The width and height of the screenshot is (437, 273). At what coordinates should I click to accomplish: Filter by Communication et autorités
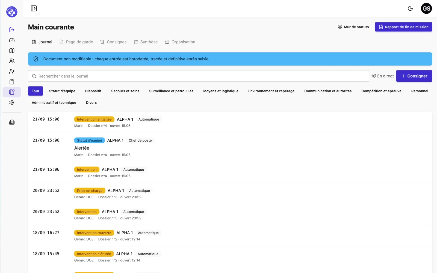328,91
